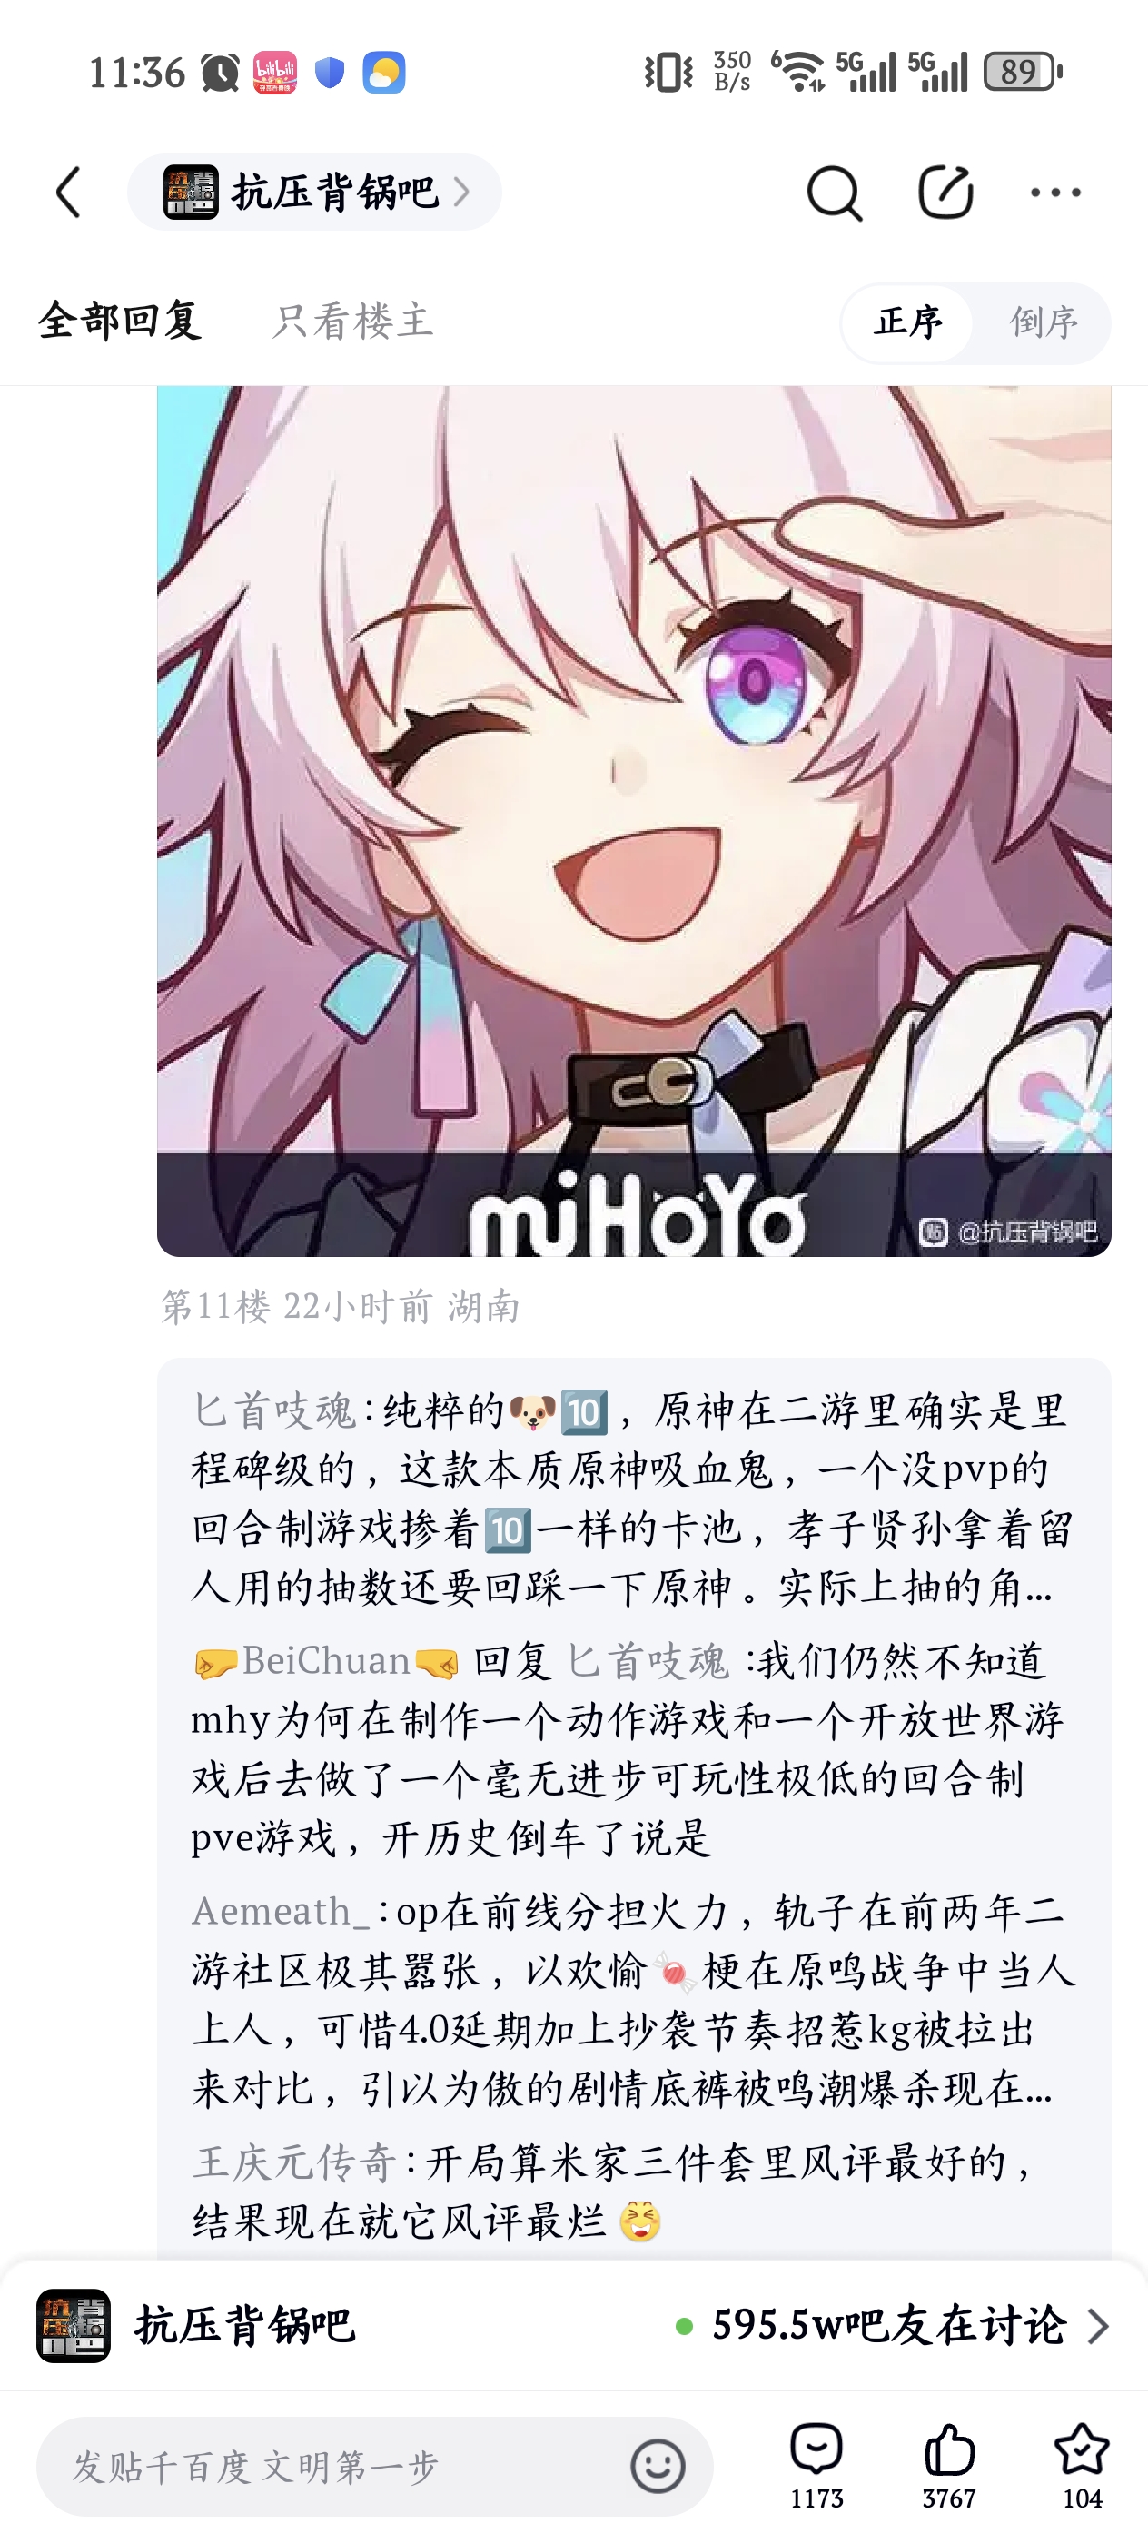Open the miHoYo anime girl image
The width and height of the screenshot is (1148, 2543).
(634, 820)
